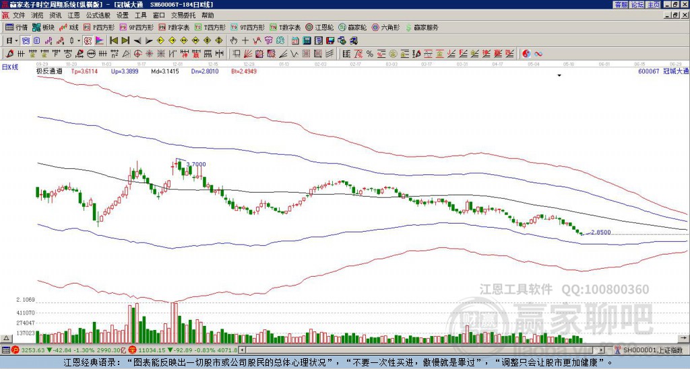Select the percent % tool
The image size is (690, 369).
point(370,54)
